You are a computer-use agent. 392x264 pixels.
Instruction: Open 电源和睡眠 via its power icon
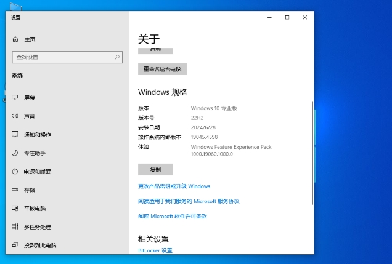(15, 171)
